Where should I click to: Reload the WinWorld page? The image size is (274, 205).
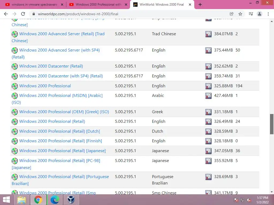tap(23, 14)
